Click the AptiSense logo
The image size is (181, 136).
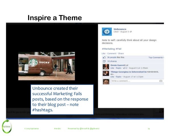[x=7, y=127]
